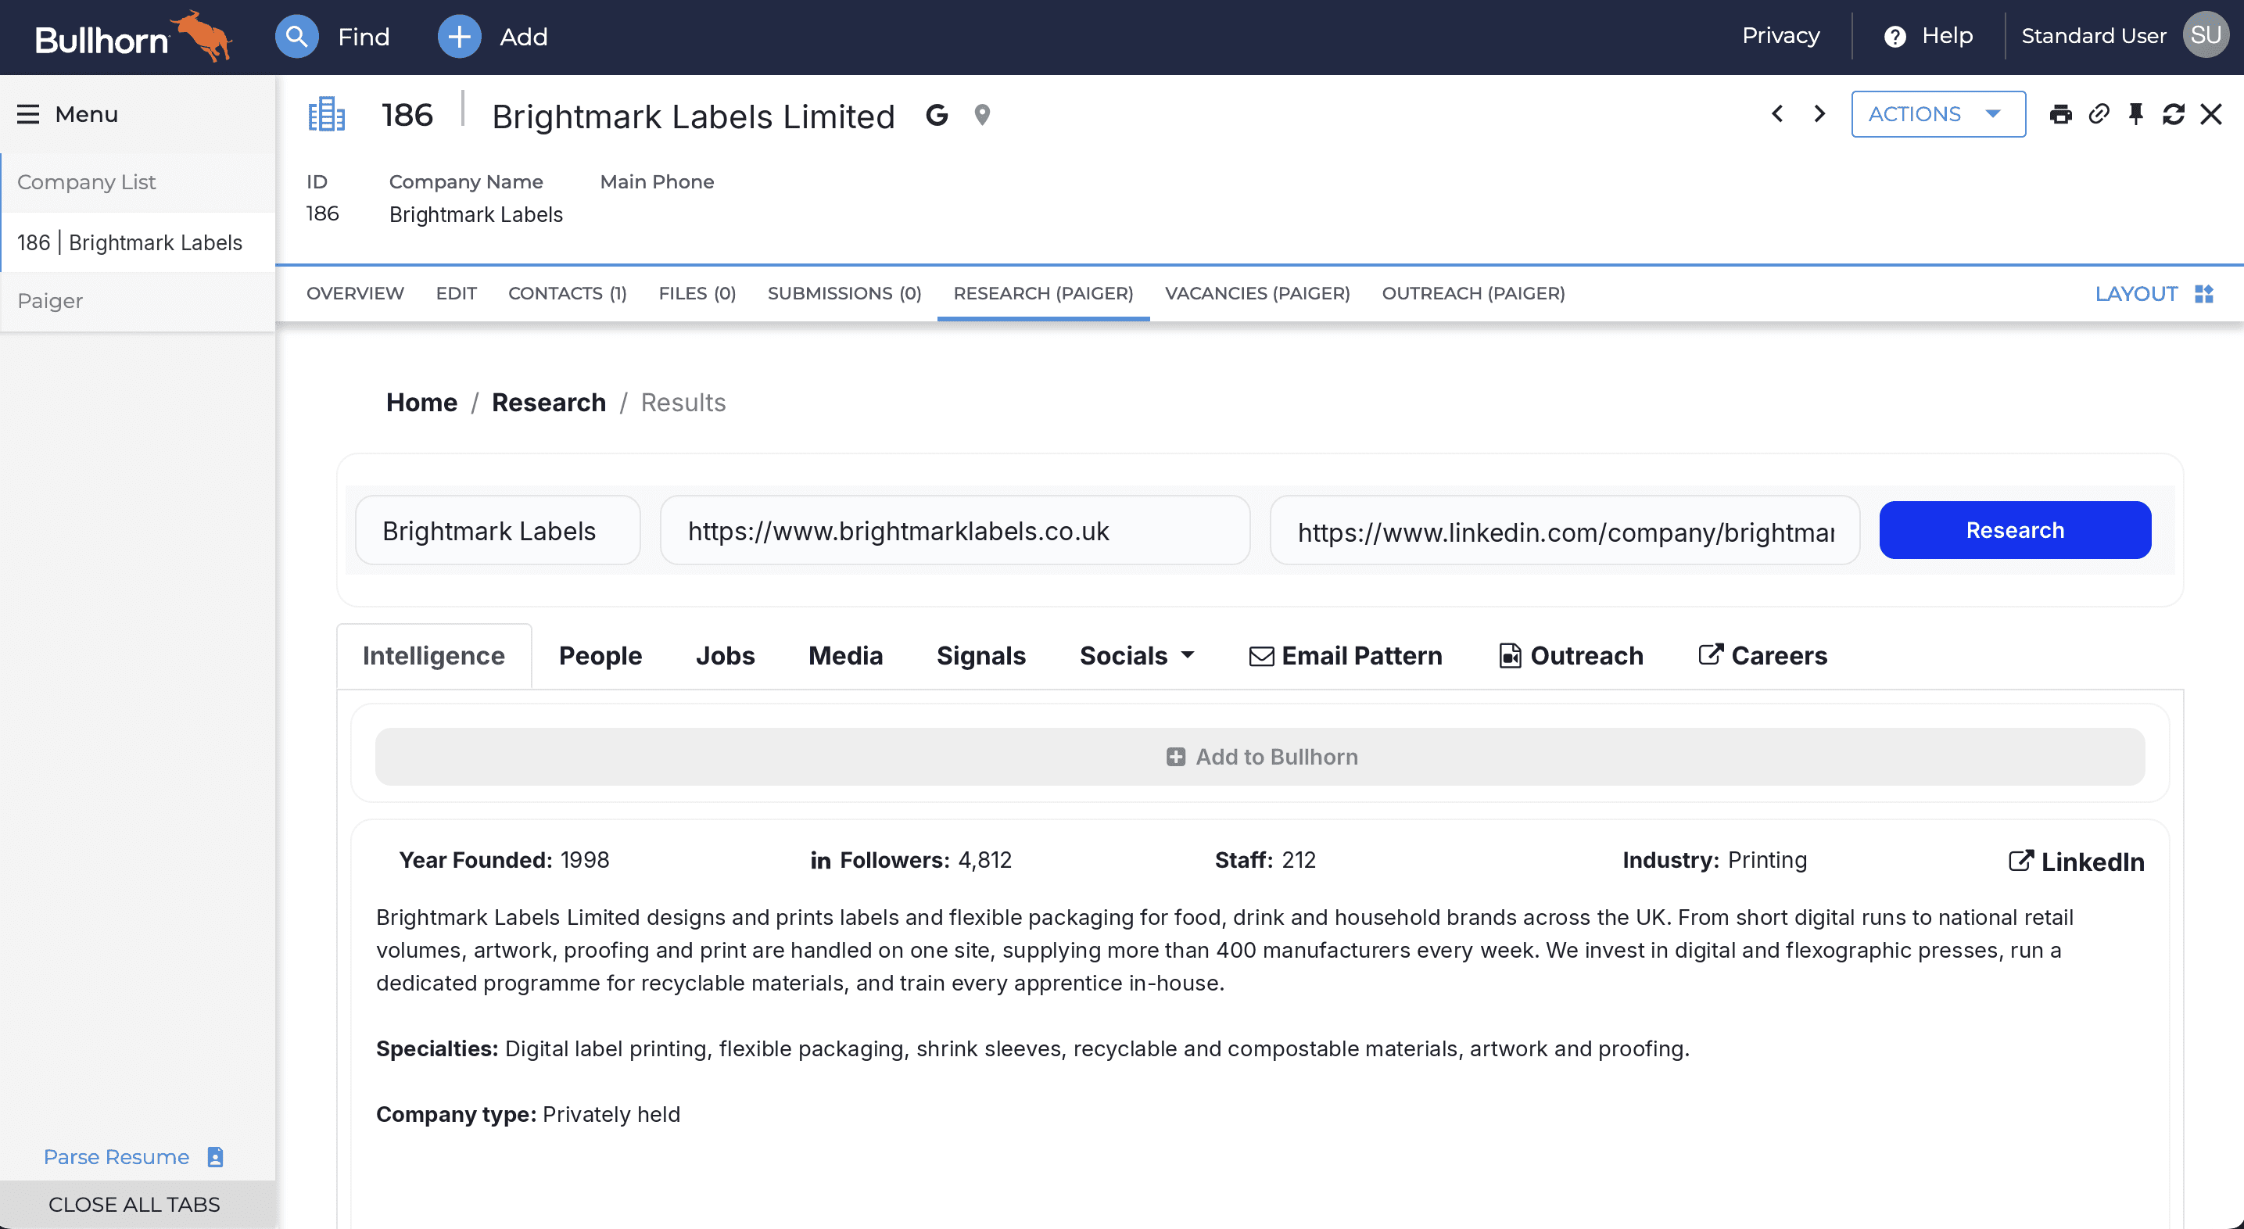Open SUBMISSIONS (0) tab

(x=844, y=293)
